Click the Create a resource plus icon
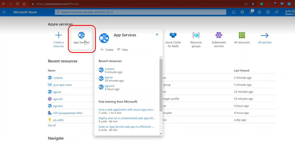The height and width of the screenshot is (141, 295). [x=59, y=35]
